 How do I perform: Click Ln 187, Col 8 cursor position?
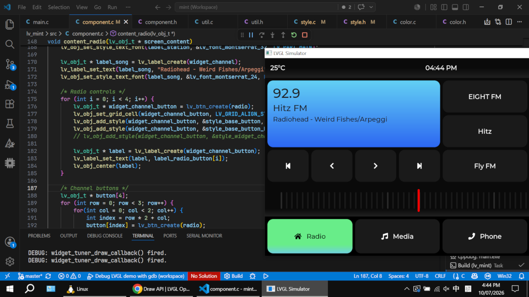click(x=368, y=276)
